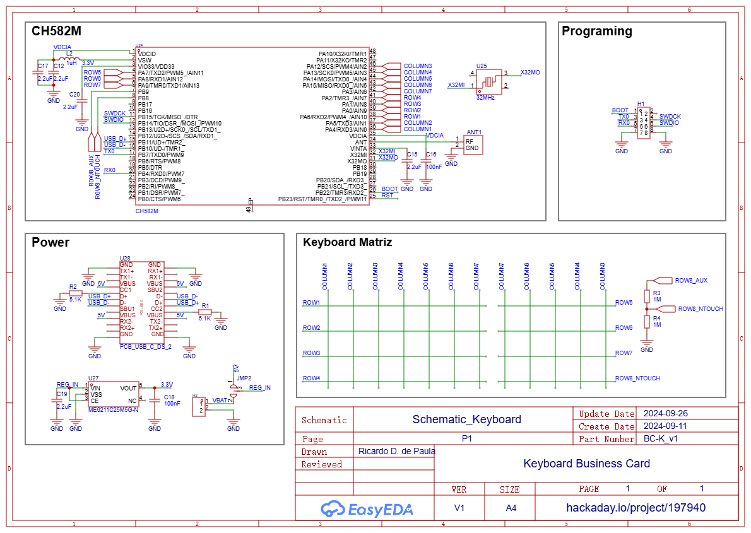
Task: Click the Update Date value 2024-09-26
Action: pyautogui.click(x=665, y=414)
